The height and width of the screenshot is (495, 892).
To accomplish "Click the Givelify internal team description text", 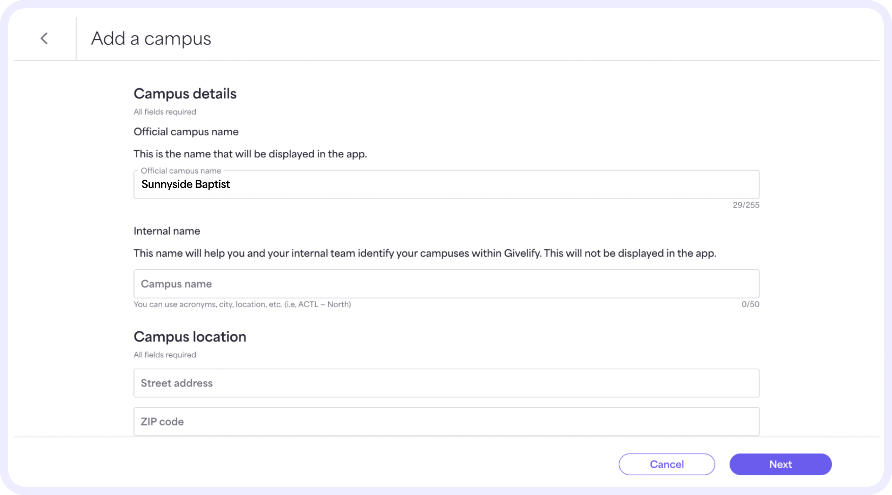I will [x=424, y=253].
